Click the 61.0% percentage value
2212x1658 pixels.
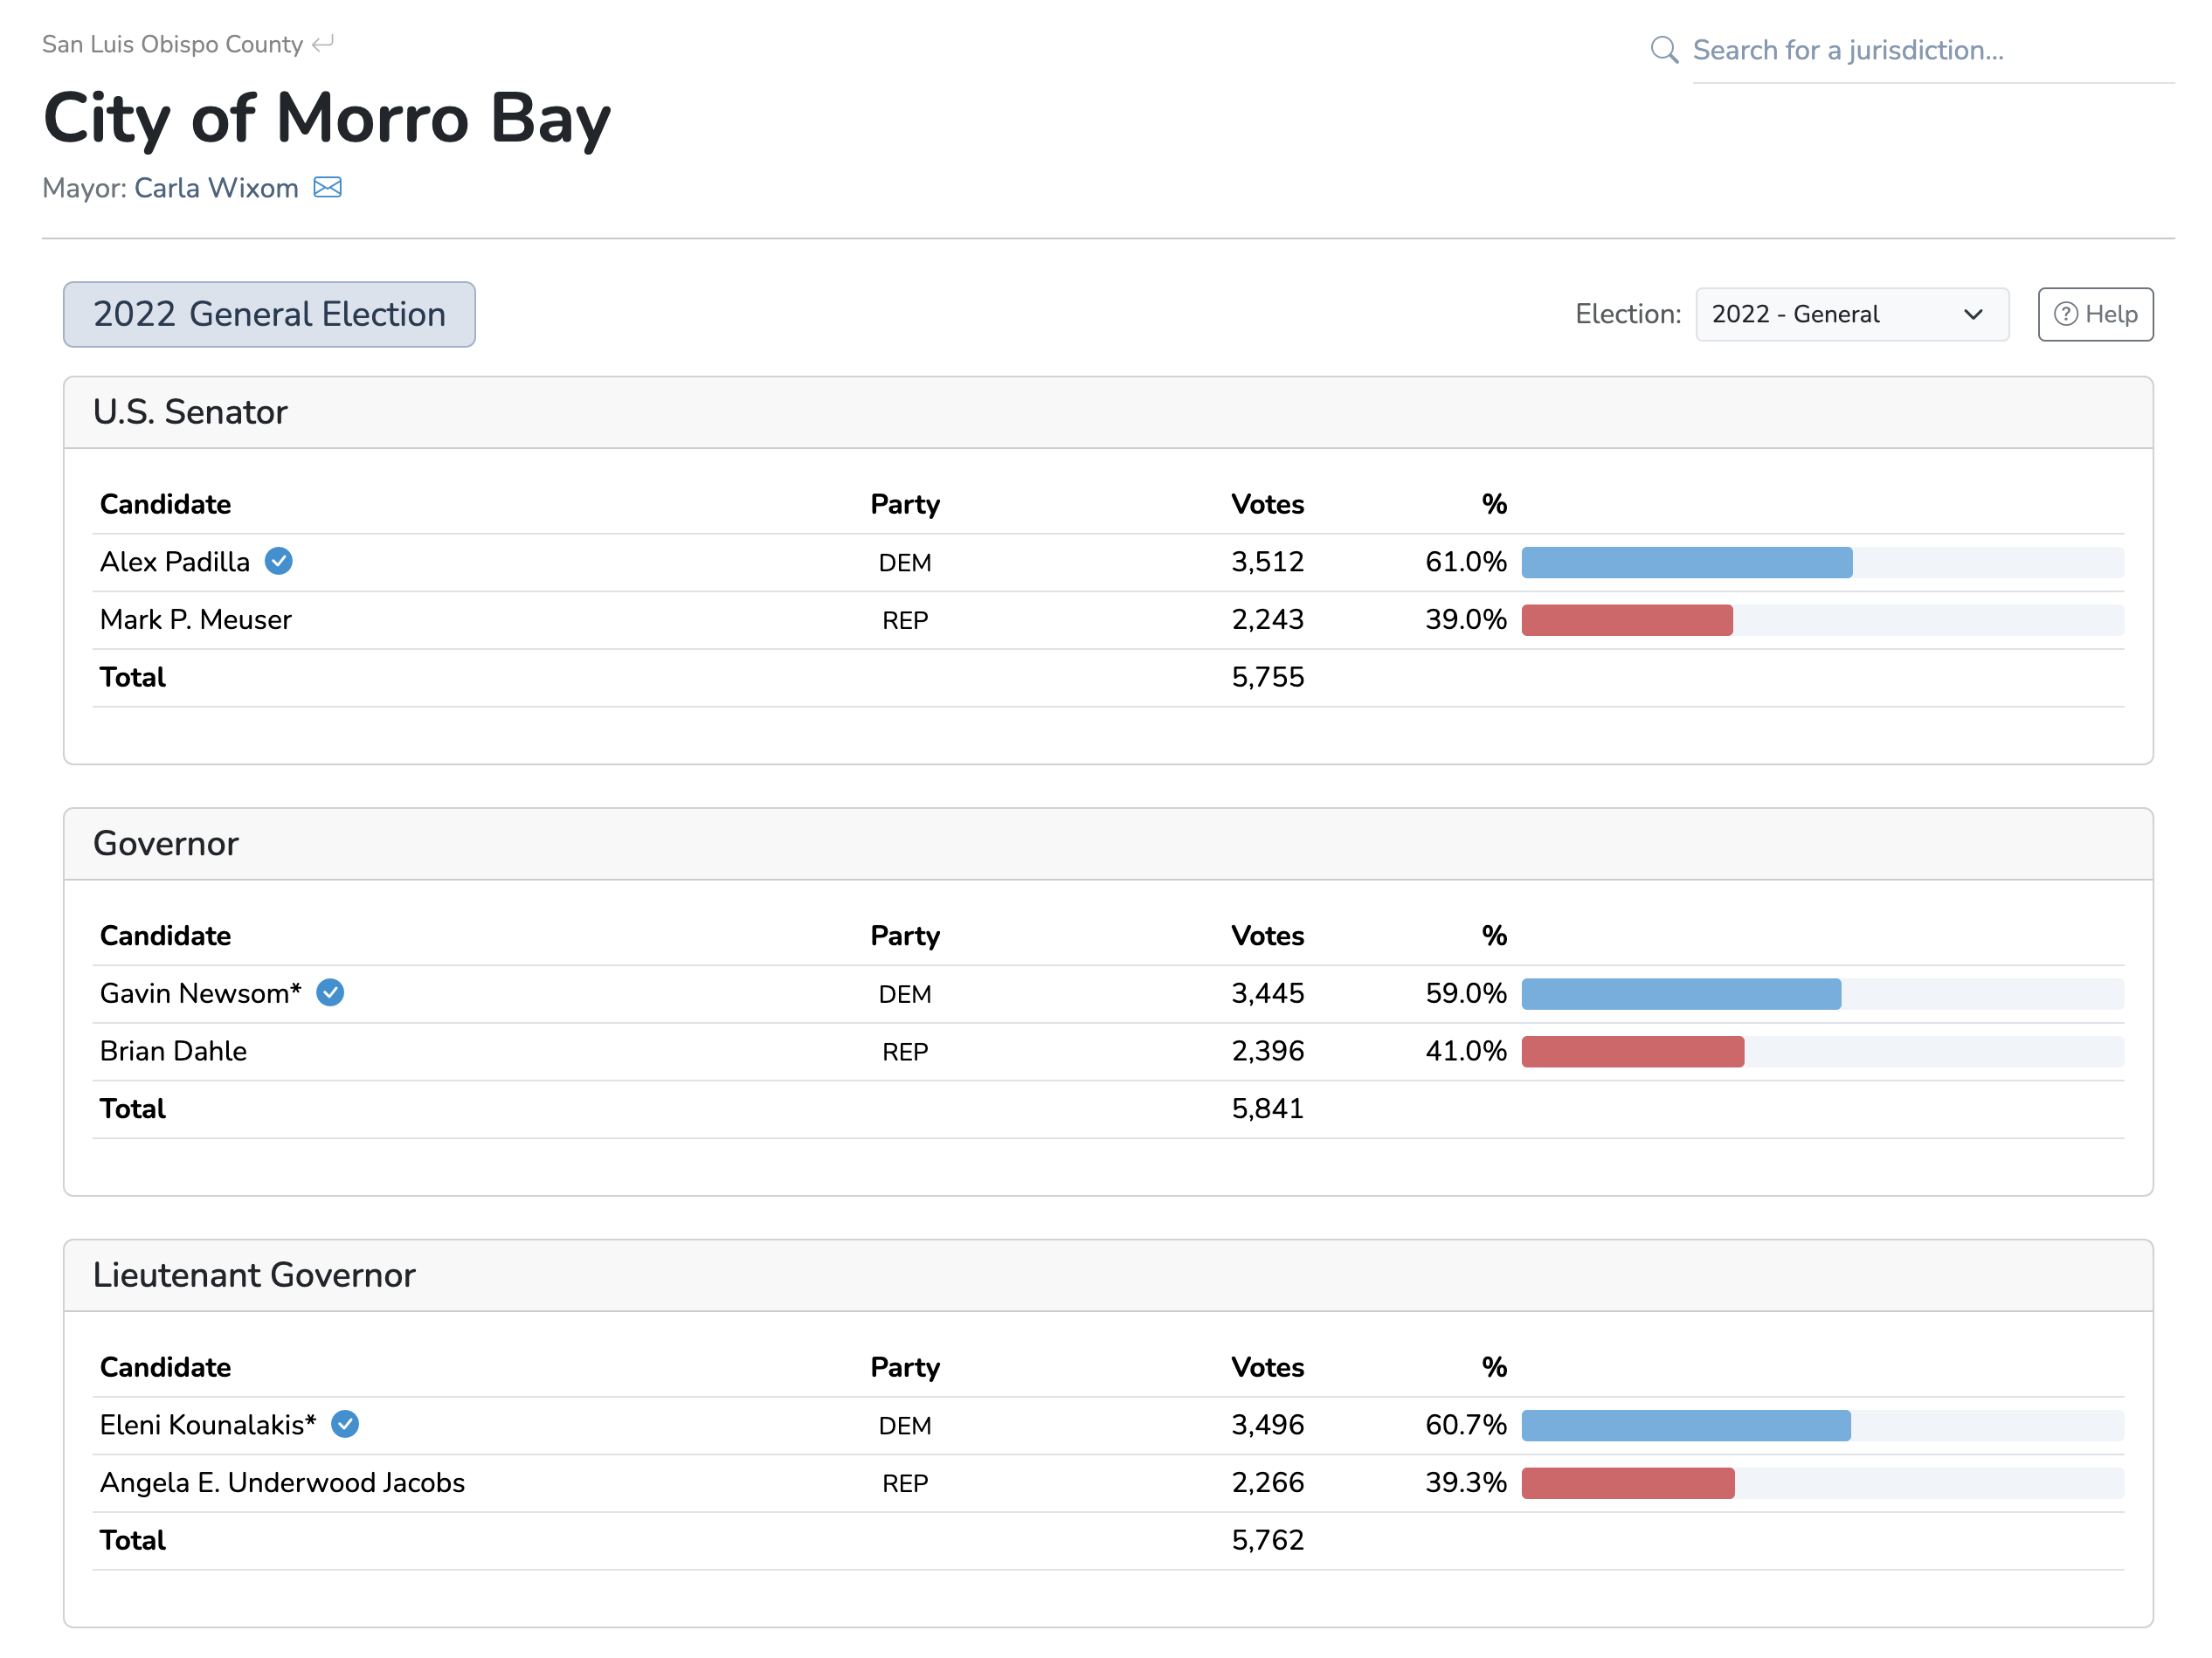click(x=1466, y=562)
